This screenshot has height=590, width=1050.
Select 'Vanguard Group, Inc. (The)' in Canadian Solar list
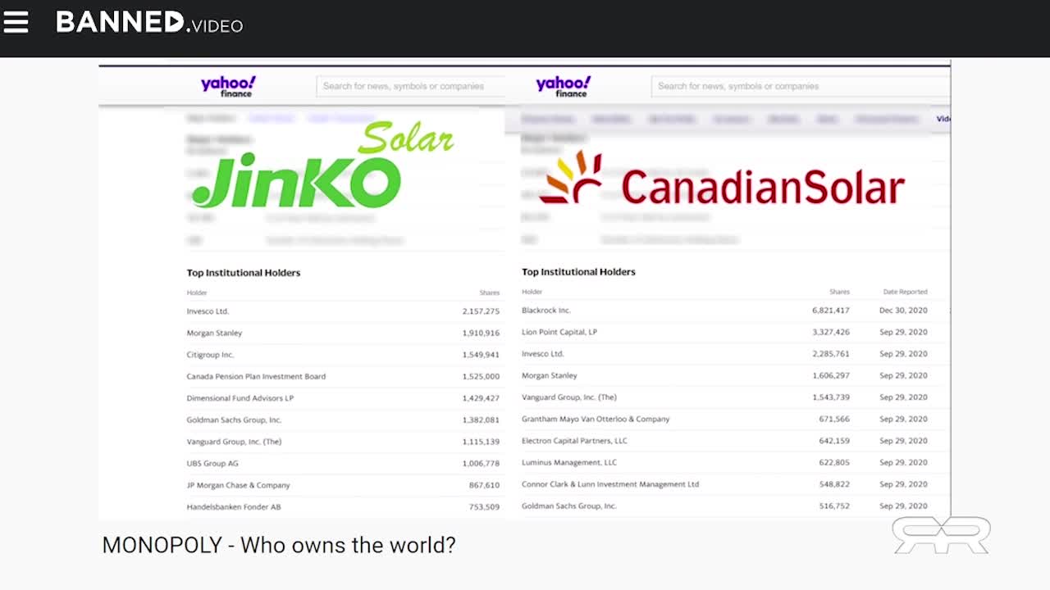569,397
